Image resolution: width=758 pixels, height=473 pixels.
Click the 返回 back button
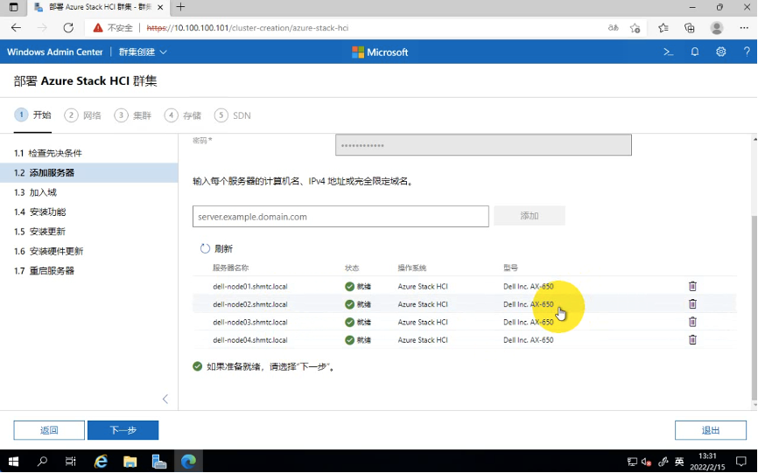[x=49, y=430]
